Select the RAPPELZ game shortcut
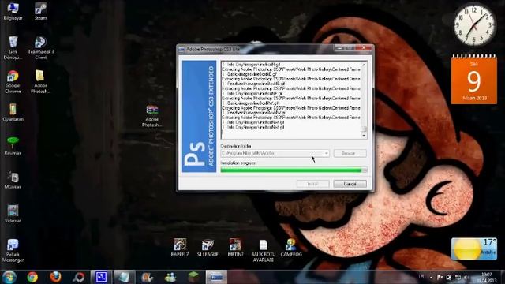This screenshot has height=284, width=505. point(180,248)
